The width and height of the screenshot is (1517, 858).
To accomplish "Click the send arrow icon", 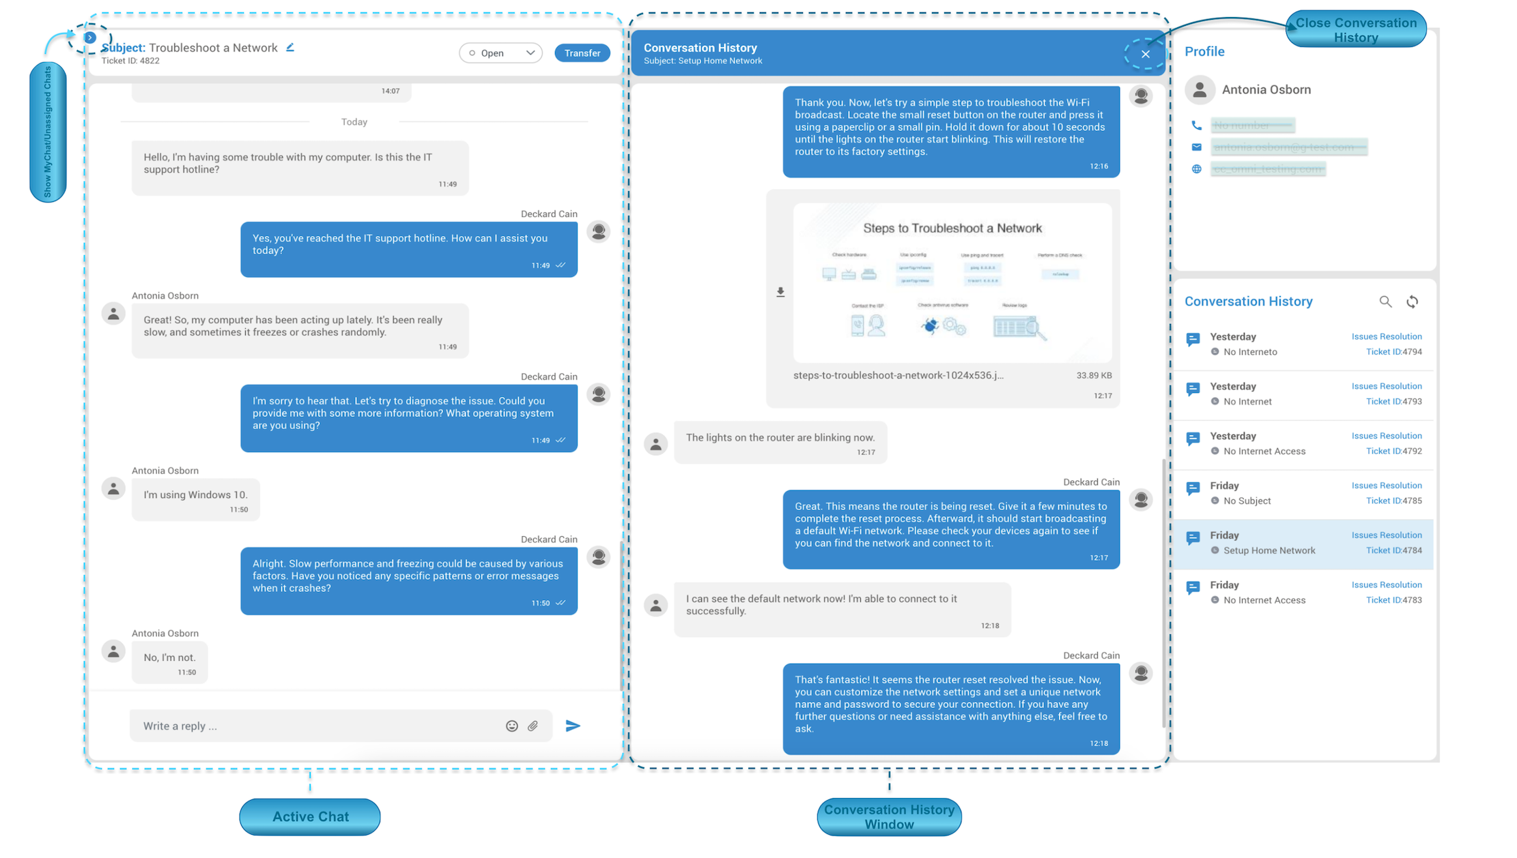I will (573, 725).
